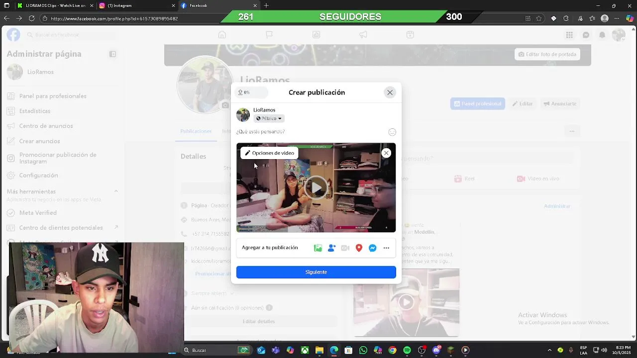Screen dimensions: 637x358
Task: Click the browser address bar URL
Action: click(114, 18)
